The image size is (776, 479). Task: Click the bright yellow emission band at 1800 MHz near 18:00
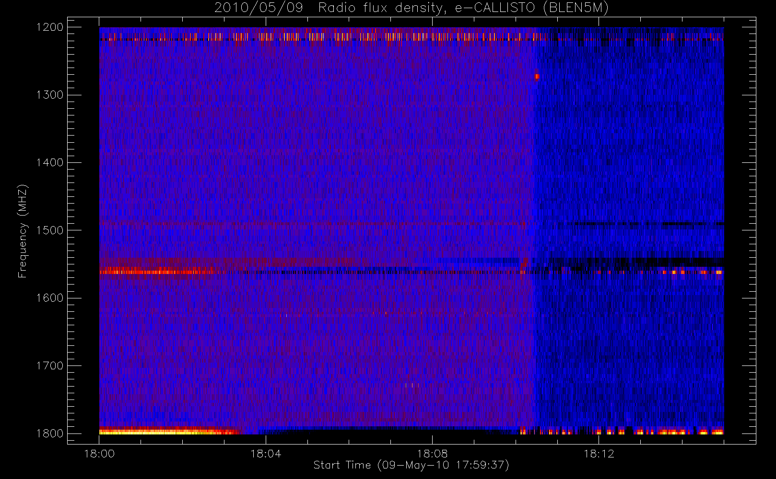(168, 432)
